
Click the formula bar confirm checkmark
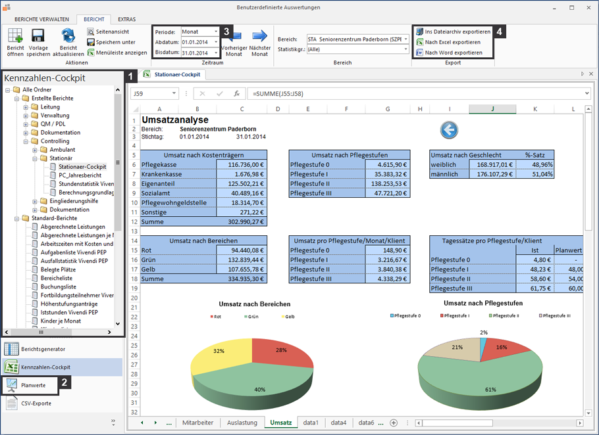220,93
